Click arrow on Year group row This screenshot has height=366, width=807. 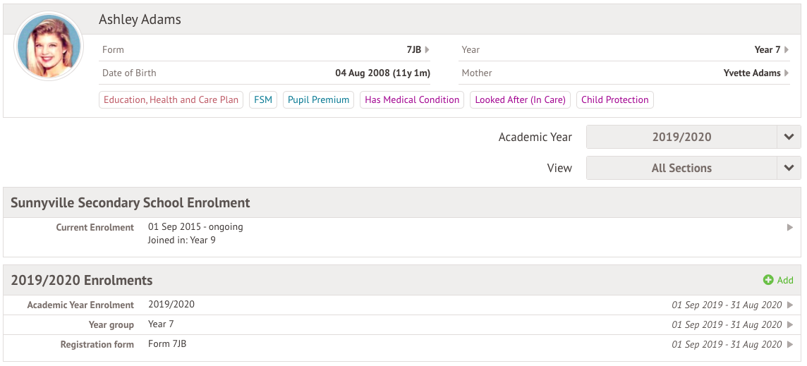(x=790, y=325)
